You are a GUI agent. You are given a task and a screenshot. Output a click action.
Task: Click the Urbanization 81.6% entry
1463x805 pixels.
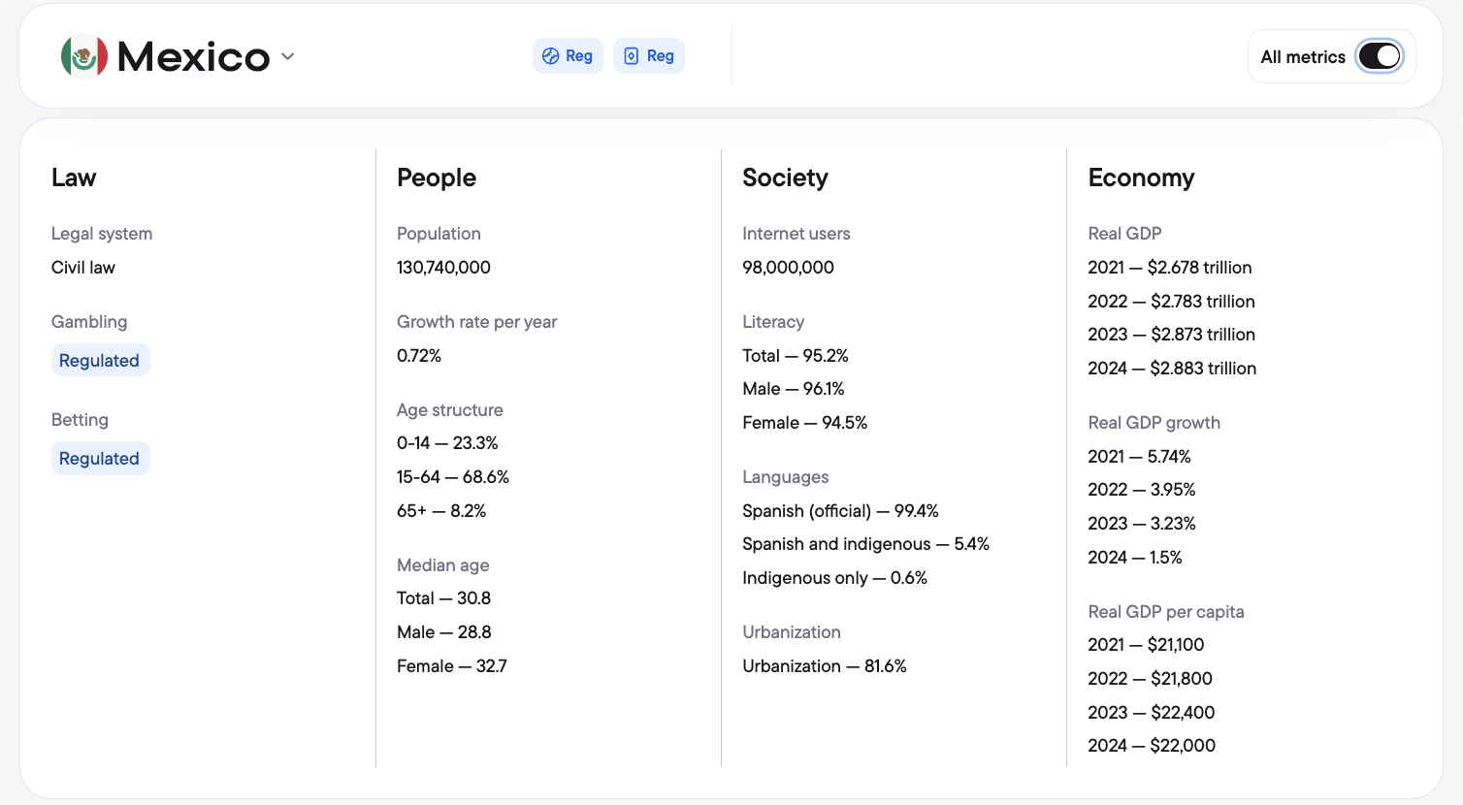[x=825, y=666]
